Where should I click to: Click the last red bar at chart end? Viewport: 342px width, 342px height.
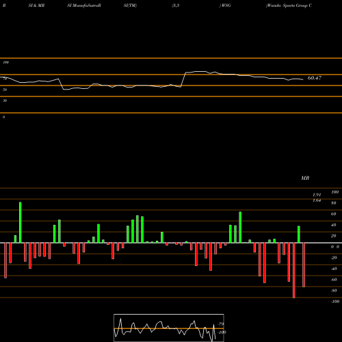coord(304,265)
